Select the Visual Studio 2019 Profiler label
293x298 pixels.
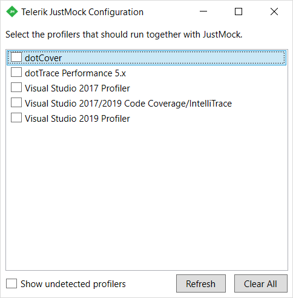tap(77, 119)
